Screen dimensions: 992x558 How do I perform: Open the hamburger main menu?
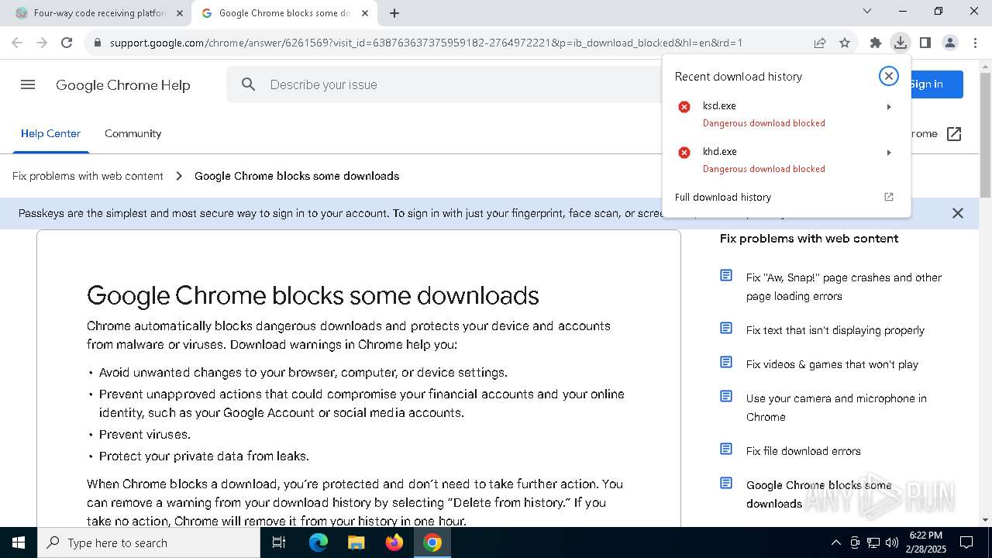click(x=28, y=84)
